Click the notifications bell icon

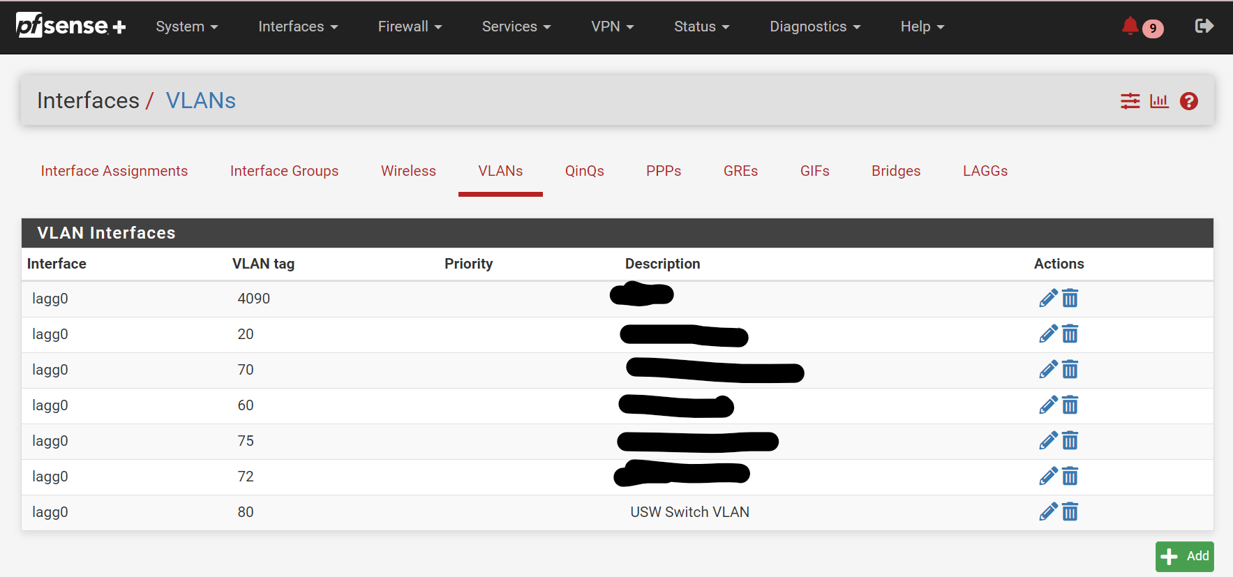(x=1130, y=27)
